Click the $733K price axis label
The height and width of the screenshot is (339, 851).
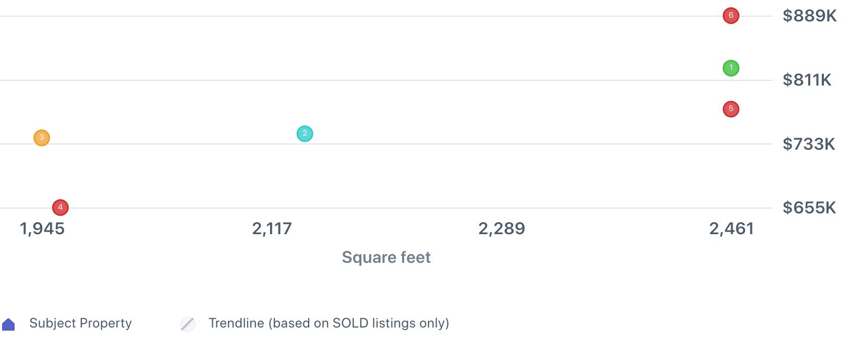pos(809,144)
